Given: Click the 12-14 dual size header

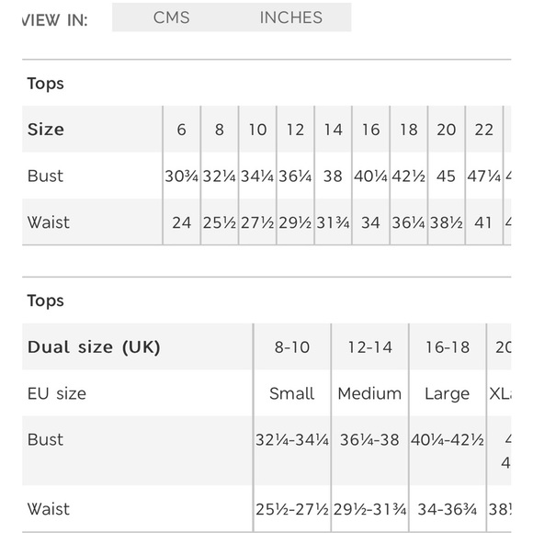Looking at the screenshot, I should (x=369, y=347).
